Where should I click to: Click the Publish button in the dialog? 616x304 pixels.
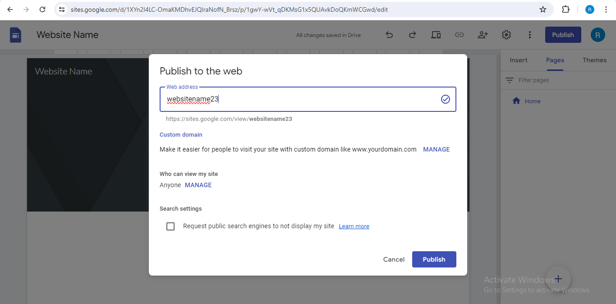[434, 259]
